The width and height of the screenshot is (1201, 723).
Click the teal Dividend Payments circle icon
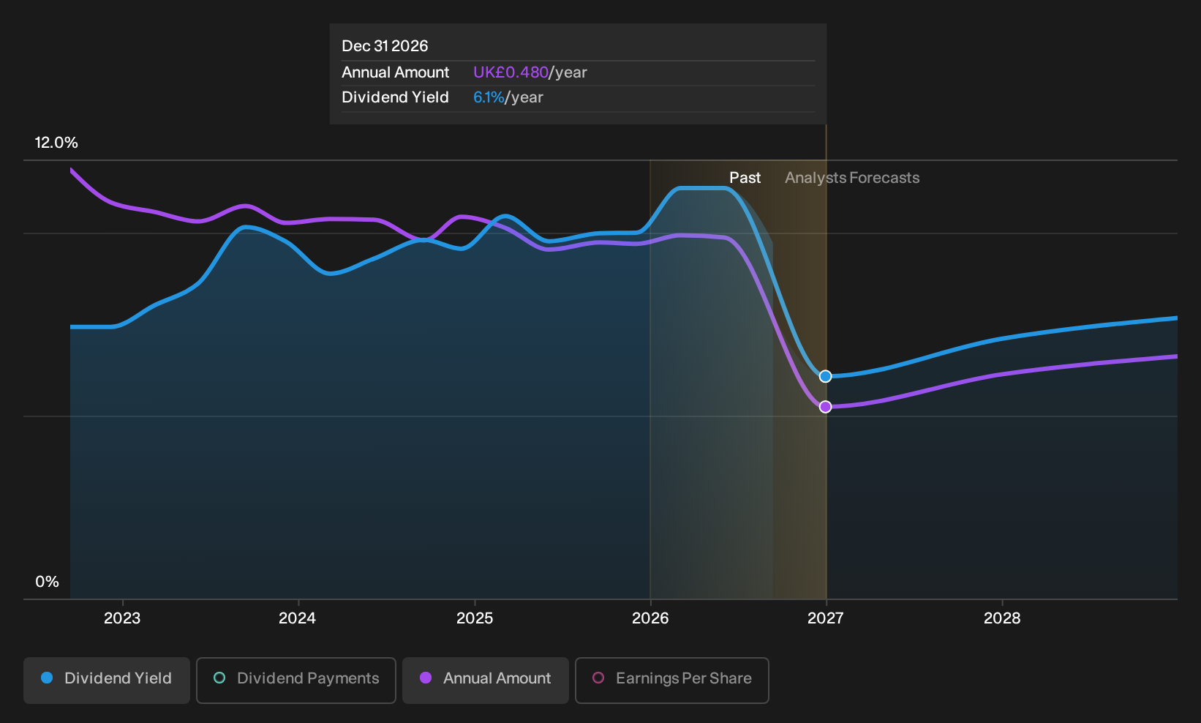click(219, 678)
